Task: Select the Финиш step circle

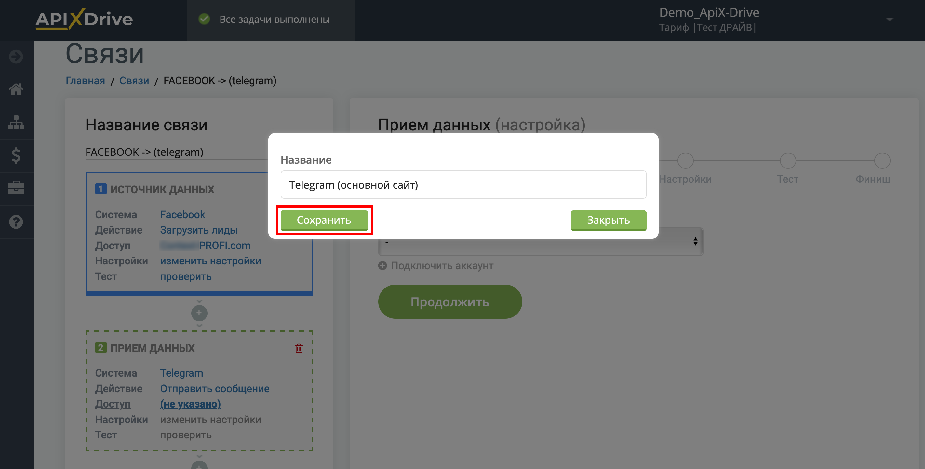Action: pyautogui.click(x=882, y=161)
